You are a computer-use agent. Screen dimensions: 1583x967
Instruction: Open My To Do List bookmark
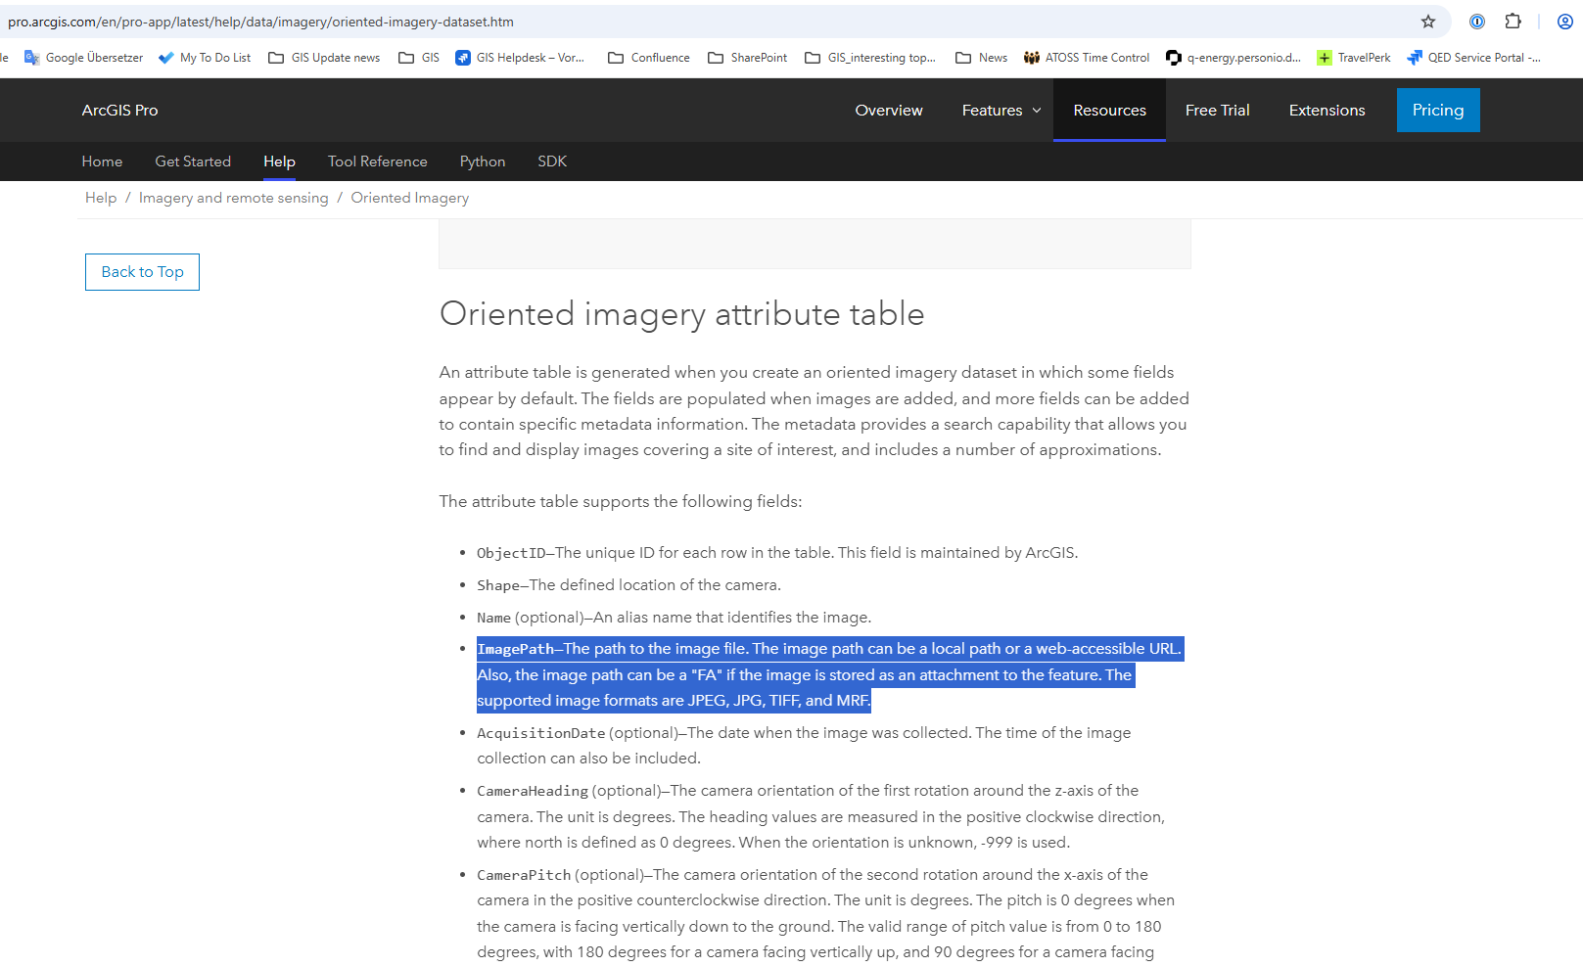[205, 58]
